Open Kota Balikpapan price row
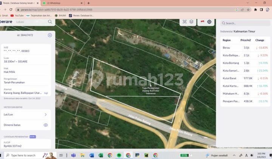 245,55
